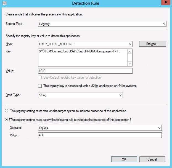Click the rule Value field containing 40C
172x168 pixels.
(100, 135)
